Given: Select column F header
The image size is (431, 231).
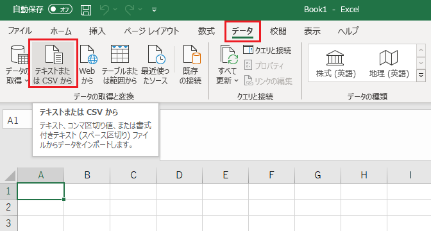Looking at the screenshot, I should 271,175.
